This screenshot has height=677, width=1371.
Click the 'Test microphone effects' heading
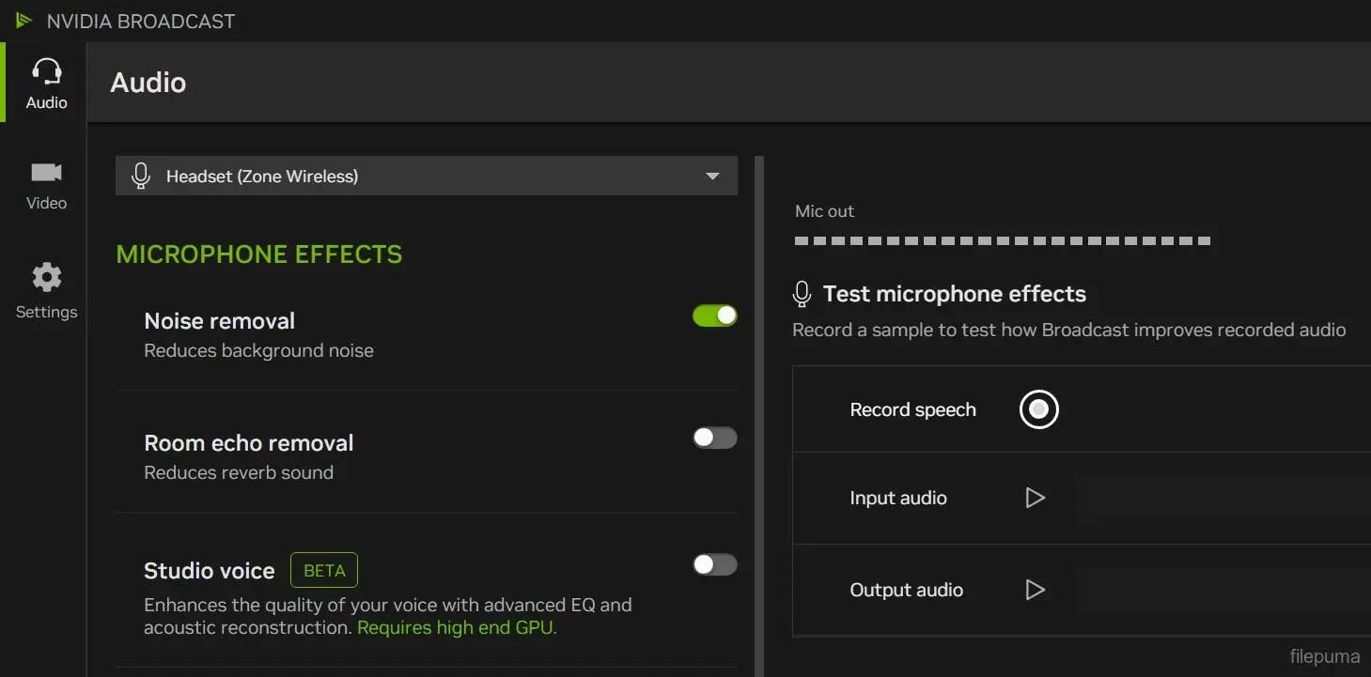tap(955, 294)
